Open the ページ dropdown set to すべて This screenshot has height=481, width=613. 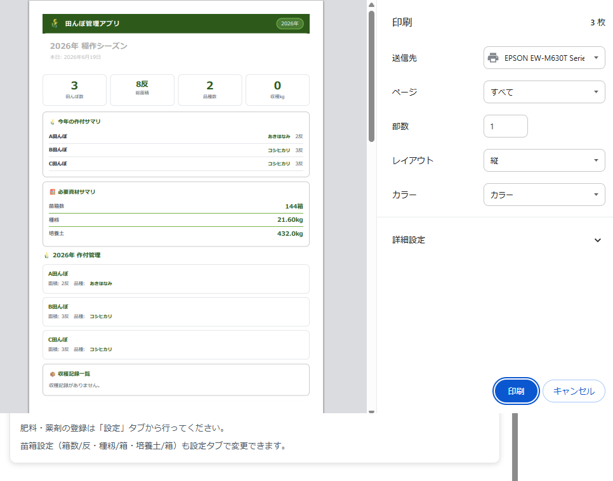[544, 92]
